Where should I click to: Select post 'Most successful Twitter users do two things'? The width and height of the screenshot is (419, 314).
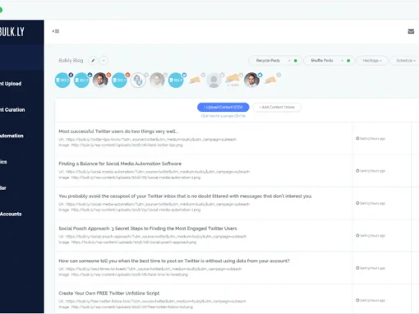(118, 132)
